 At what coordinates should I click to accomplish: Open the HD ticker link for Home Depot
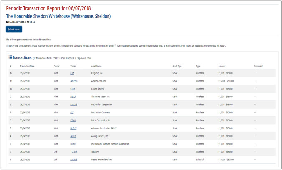(x=73, y=97)
